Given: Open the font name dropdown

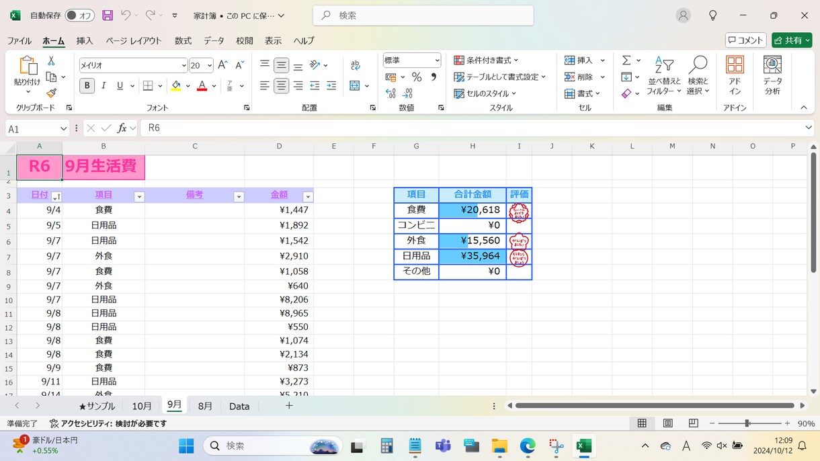Looking at the screenshot, I should 183,65.
